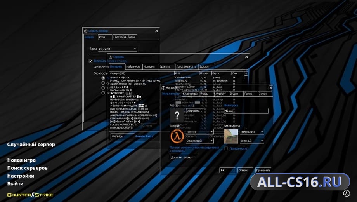Open the Маленький crosshair size dropdown
This screenshot has width=357, height=202.
pos(252,132)
